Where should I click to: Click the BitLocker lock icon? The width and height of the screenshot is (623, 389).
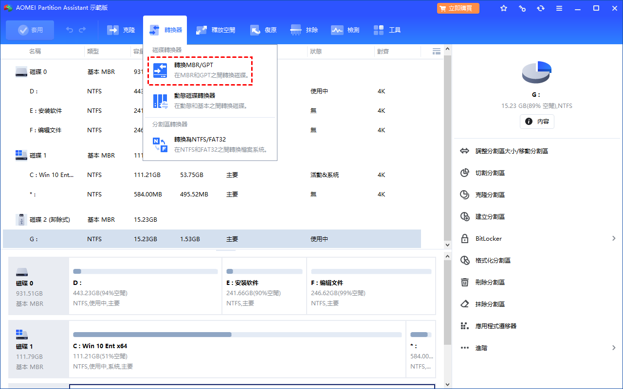pyautogui.click(x=465, y=239)
